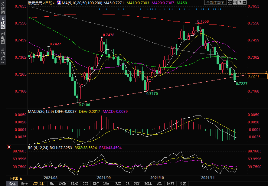Click the BIAS indicator button
This screenshot has width=268, height=186.
click(74, 184)
